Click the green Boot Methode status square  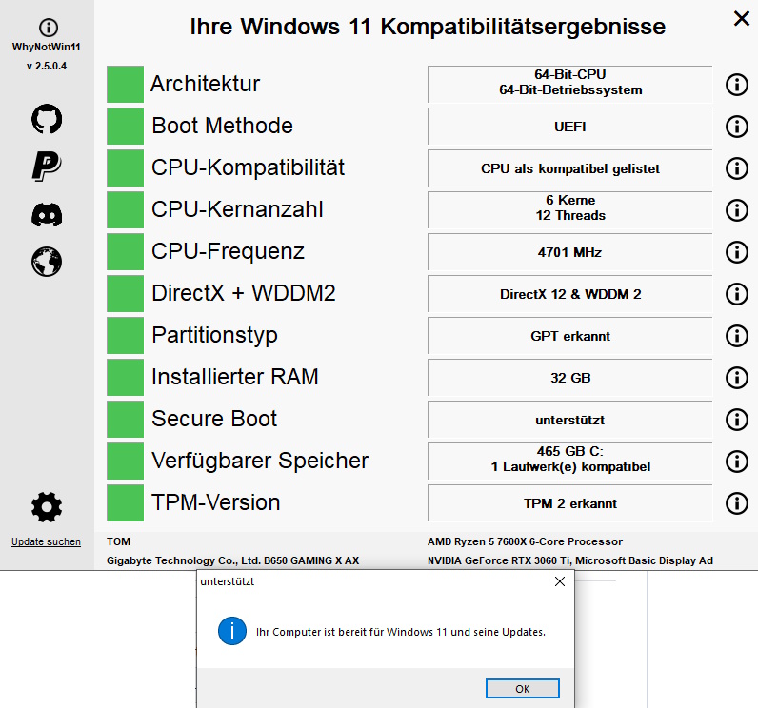125,126
